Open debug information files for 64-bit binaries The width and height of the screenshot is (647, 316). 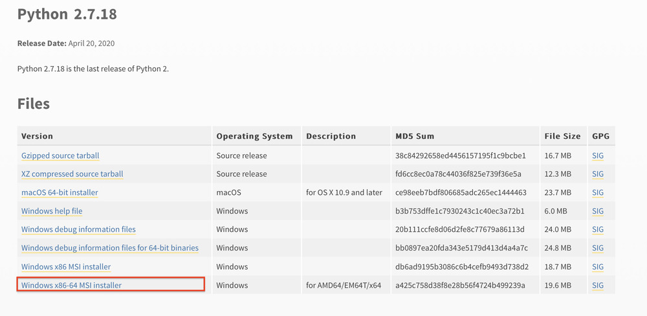110,247
